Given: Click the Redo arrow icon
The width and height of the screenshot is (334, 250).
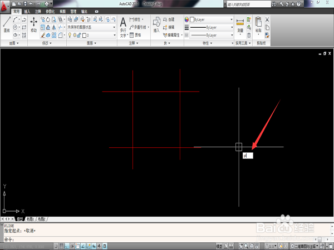Looking at the screenshot, I should (39, 4).
